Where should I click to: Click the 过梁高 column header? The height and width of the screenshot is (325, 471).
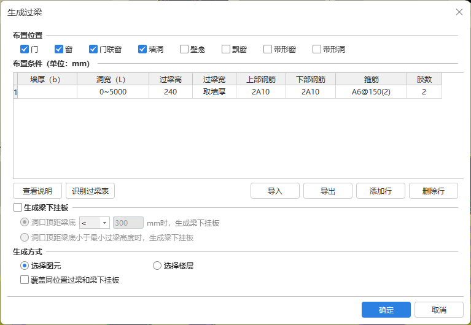tap(171, 79)
